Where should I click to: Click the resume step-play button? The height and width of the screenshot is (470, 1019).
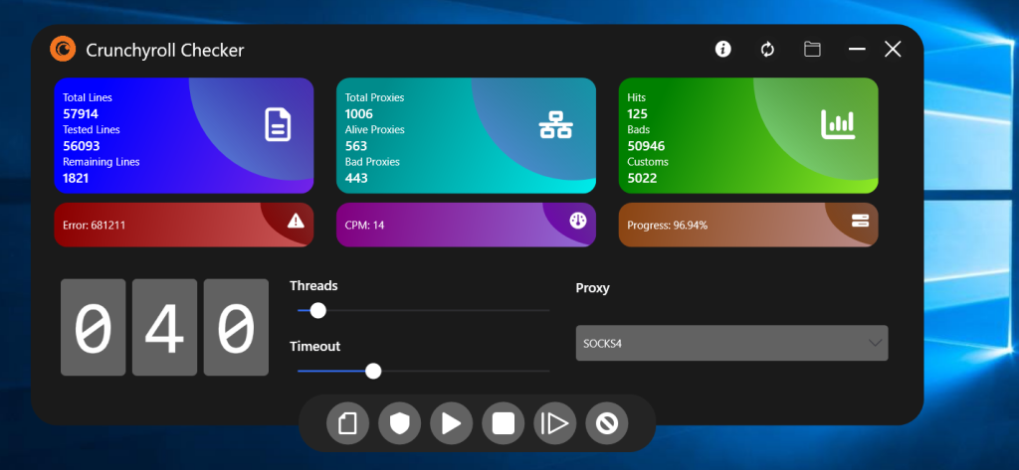click(x=555, y=423)
